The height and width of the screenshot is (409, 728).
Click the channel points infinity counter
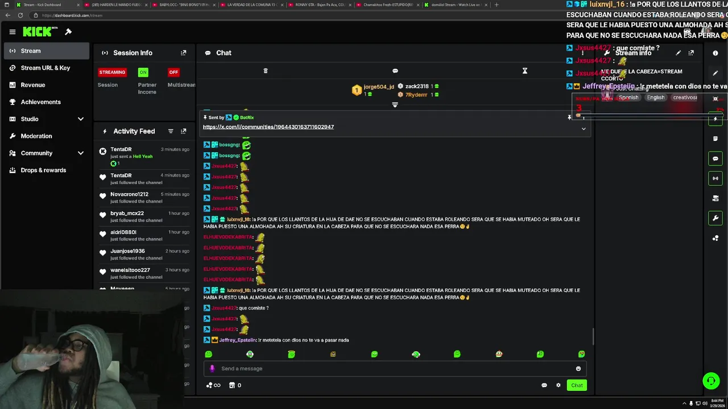click(x=213, y=385)
